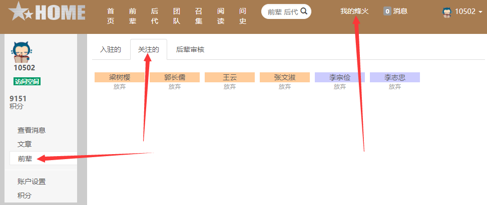Click the small avatar in top bar
This screenshot has height=205, width=487.
pos(447,12)
